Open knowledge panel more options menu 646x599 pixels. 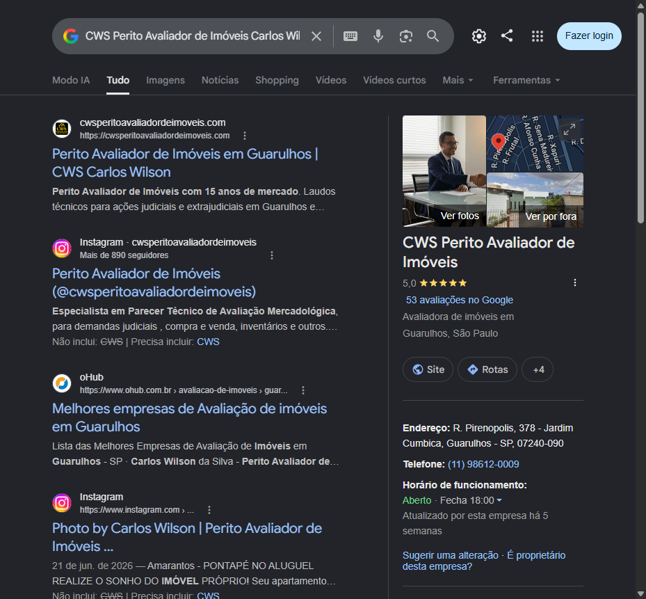click(x=575, y=282)
